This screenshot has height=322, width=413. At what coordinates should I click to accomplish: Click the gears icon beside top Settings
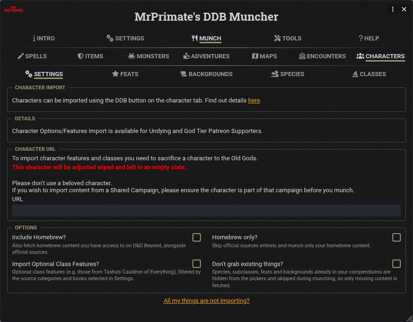point(110,38)
